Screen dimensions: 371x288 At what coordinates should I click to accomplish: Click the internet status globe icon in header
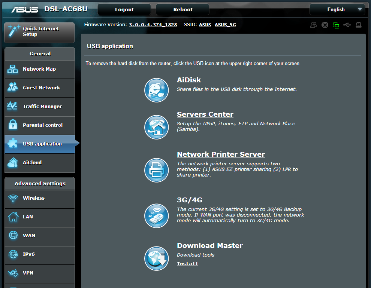tap(325, 25)
